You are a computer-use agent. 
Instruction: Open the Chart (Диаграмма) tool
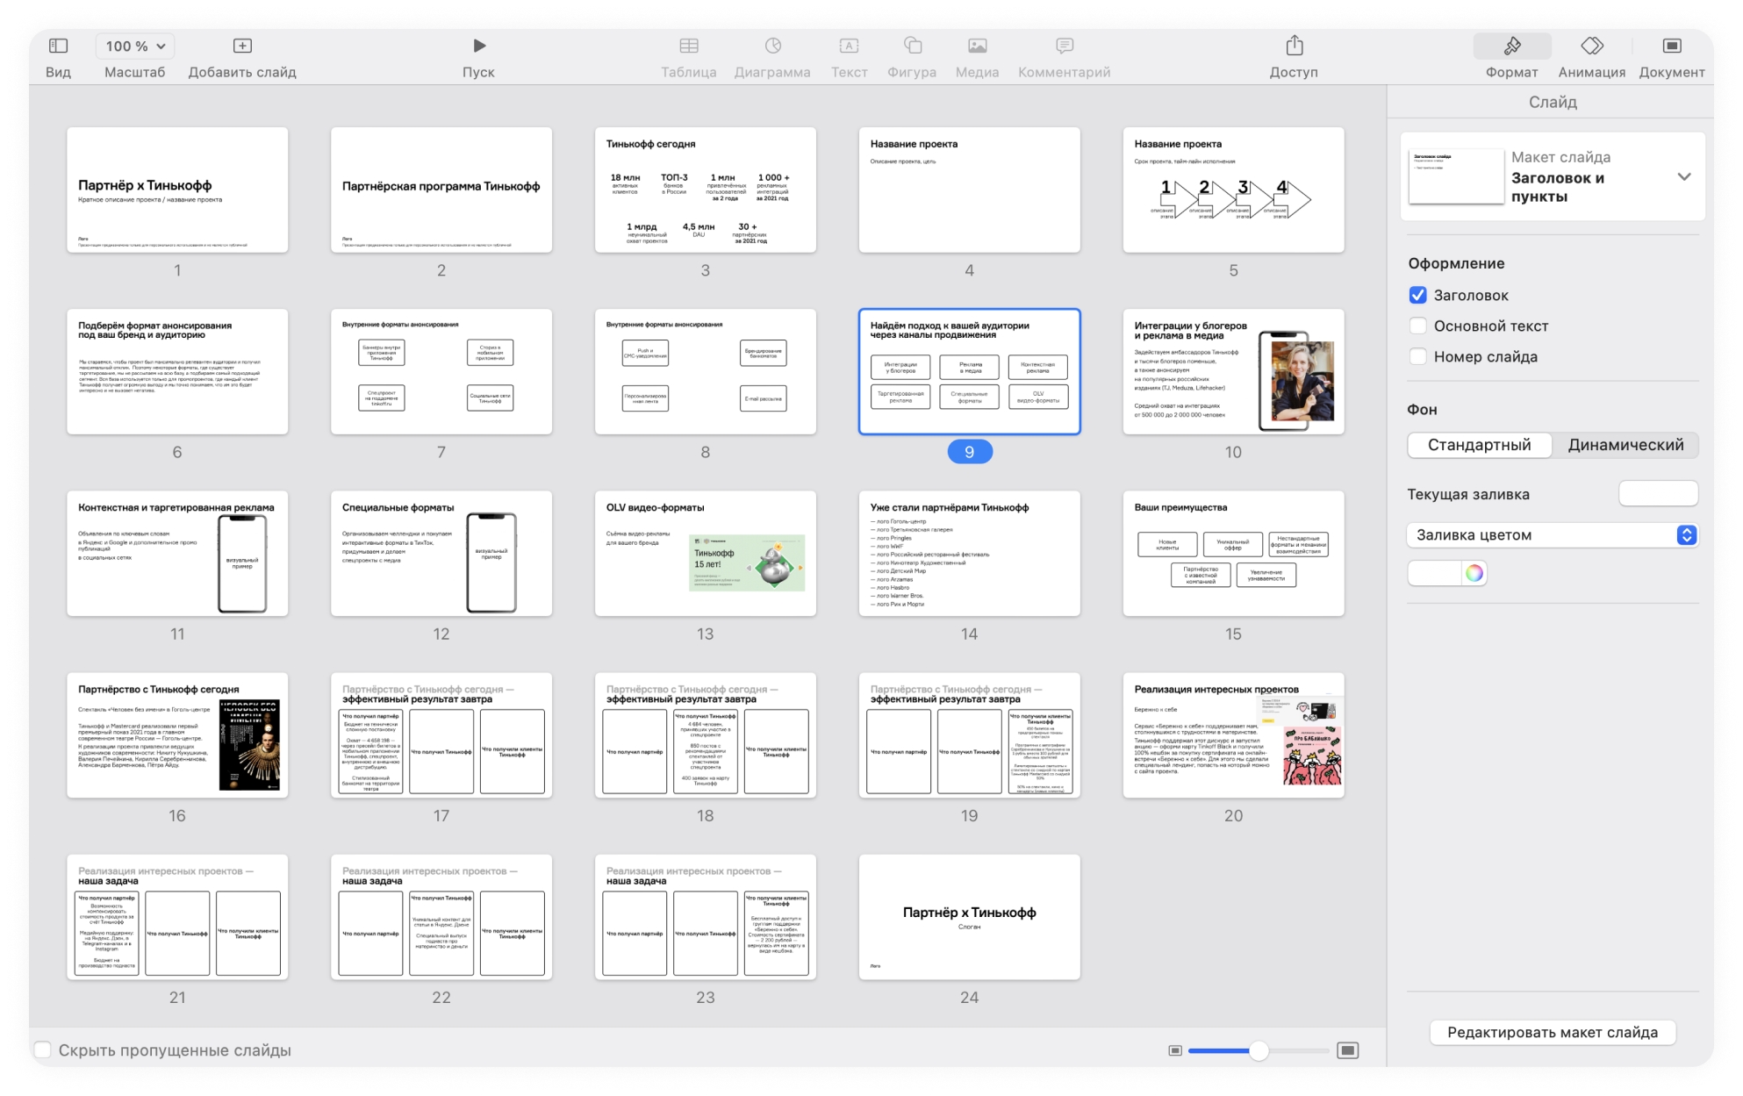(772, 46)
